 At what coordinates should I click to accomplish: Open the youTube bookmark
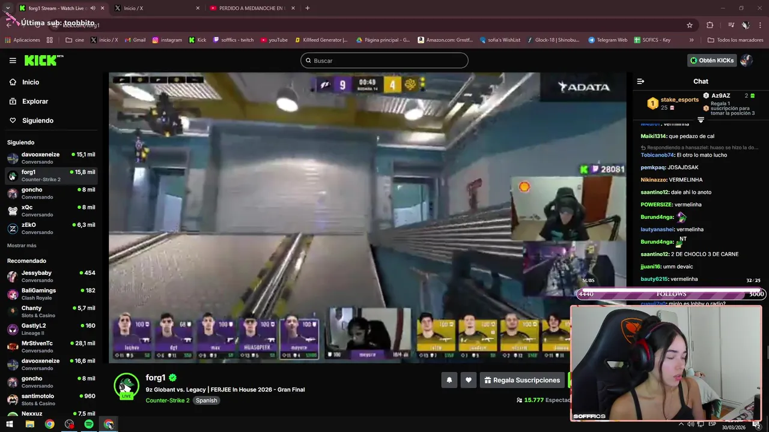point(274,40)
